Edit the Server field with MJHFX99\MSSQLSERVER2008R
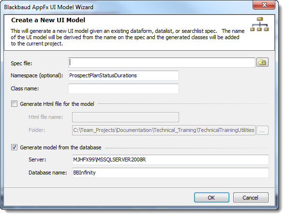 pyautogui.click(x=170, y=159)
